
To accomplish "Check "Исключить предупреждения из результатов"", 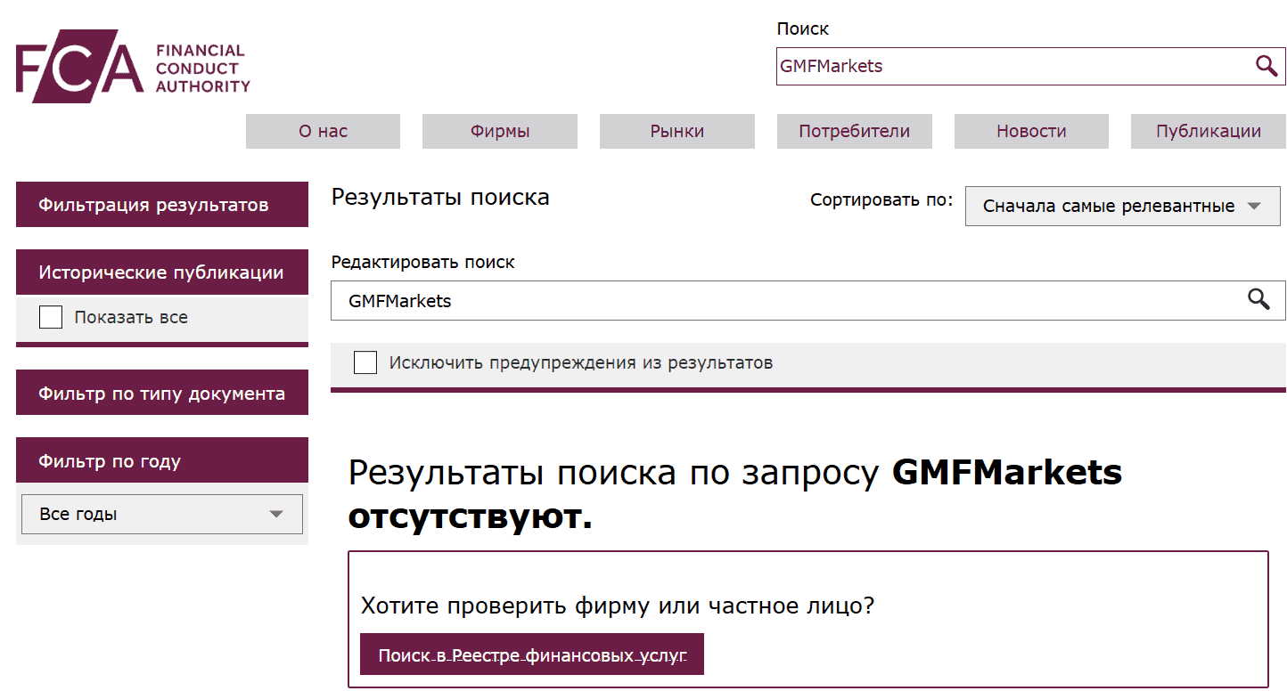I will click(x=365, y=362).
